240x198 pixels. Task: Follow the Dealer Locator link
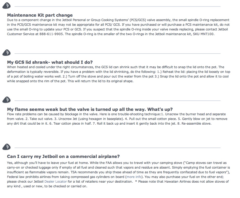[56, 181]
